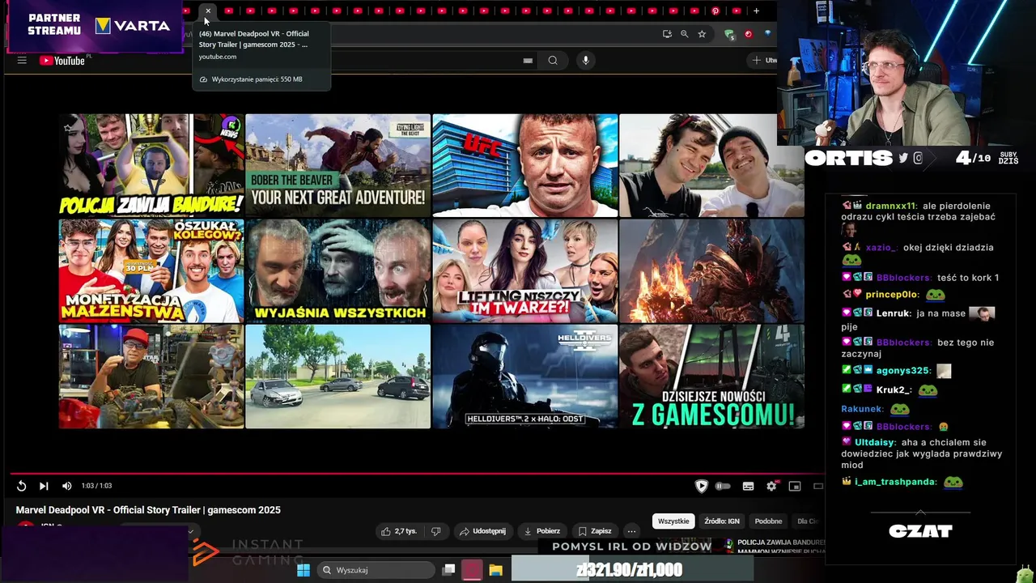Enable miniplayer mode
This screenshot has height=583, width=1036.
coord(795,486)
